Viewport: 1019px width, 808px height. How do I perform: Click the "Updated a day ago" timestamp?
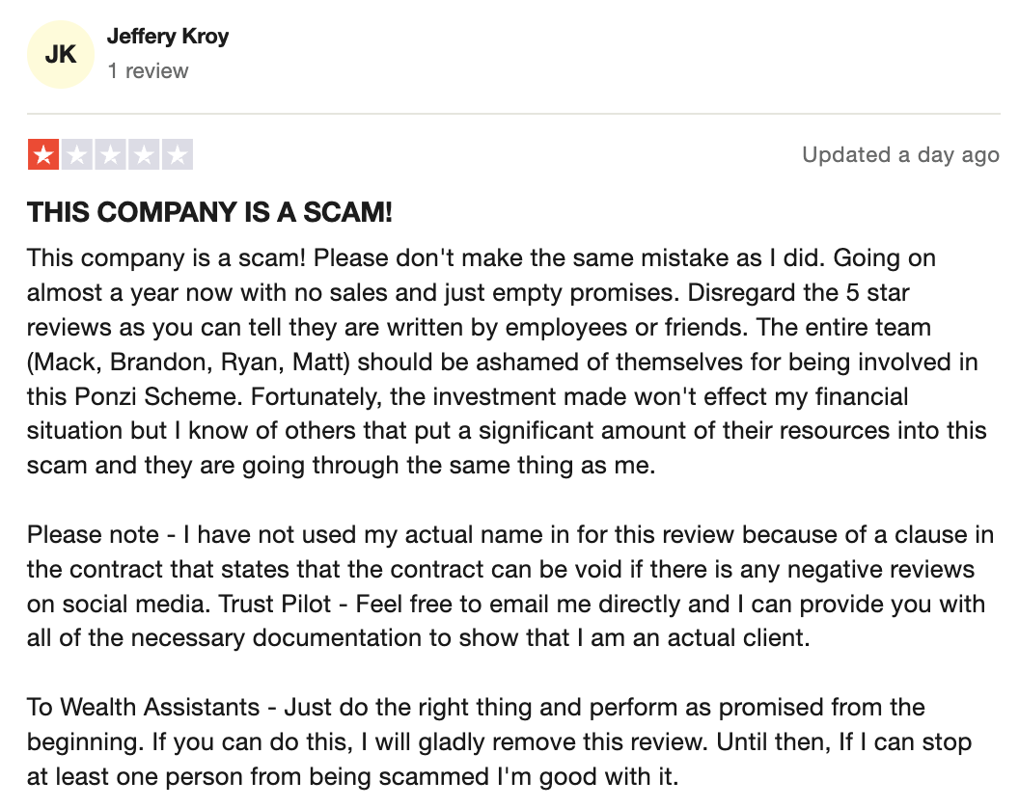click(900, 154)
